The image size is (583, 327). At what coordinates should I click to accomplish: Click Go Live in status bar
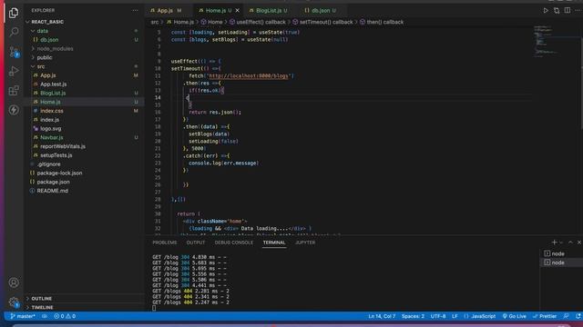click(x=514, y=316)
